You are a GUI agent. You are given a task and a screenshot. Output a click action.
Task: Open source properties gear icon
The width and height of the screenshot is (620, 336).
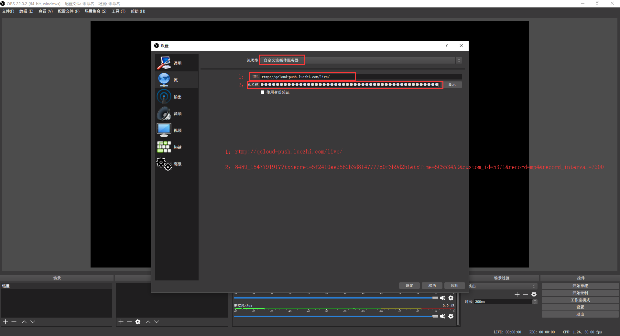point(138,322)
